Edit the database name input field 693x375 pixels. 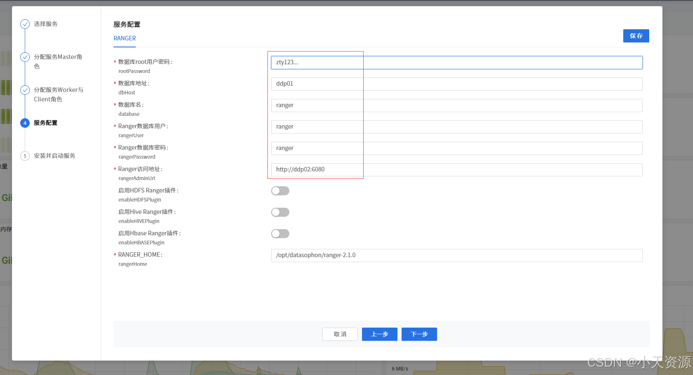point(456,105)
